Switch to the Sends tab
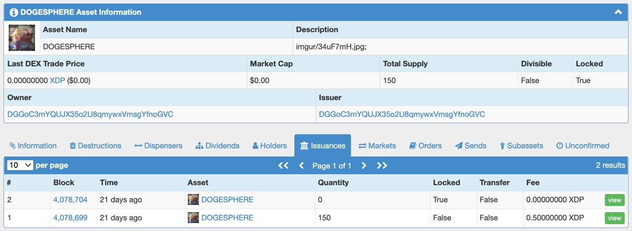Viewport: 632px width, 231px height. click(471, 146)
